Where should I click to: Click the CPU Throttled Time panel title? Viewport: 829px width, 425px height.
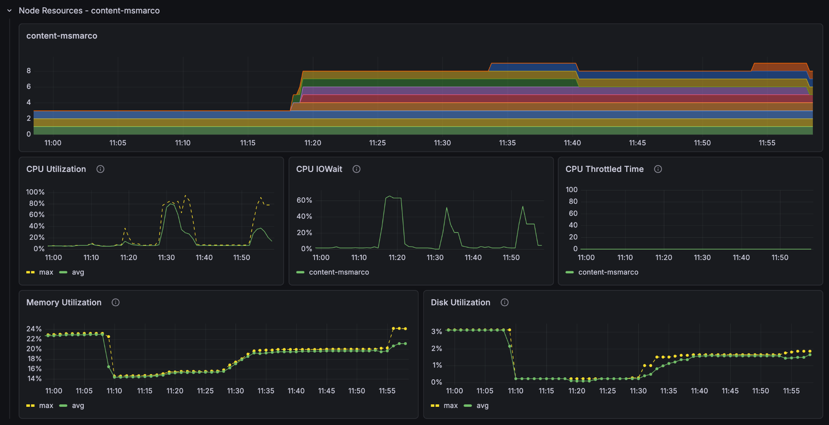point(605,169)
